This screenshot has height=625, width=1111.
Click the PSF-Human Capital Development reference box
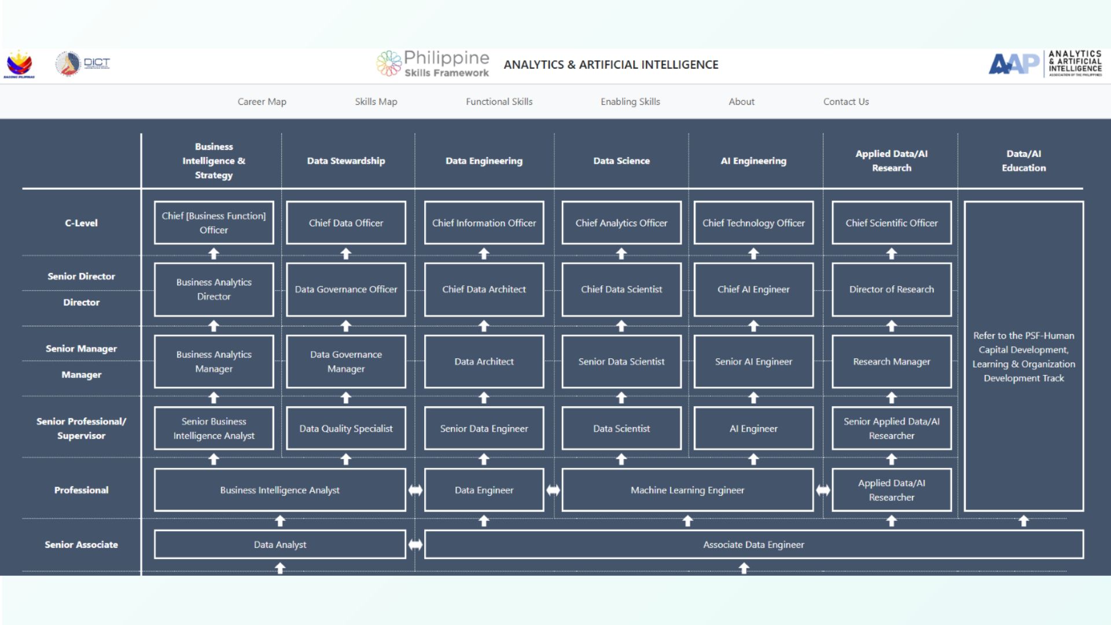click(x=1024, y=356)
